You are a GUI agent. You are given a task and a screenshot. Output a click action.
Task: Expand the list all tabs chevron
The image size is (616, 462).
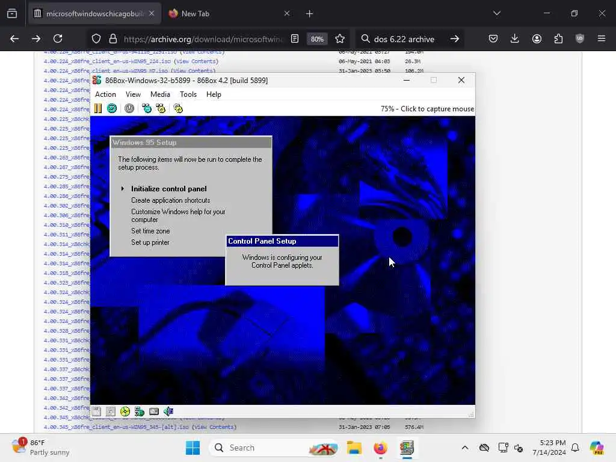pyautogui.click(x=496, y=13)
